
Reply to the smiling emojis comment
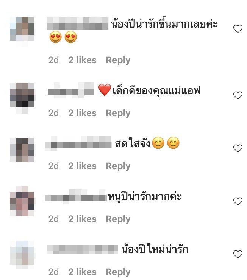(x=118, y=166)
